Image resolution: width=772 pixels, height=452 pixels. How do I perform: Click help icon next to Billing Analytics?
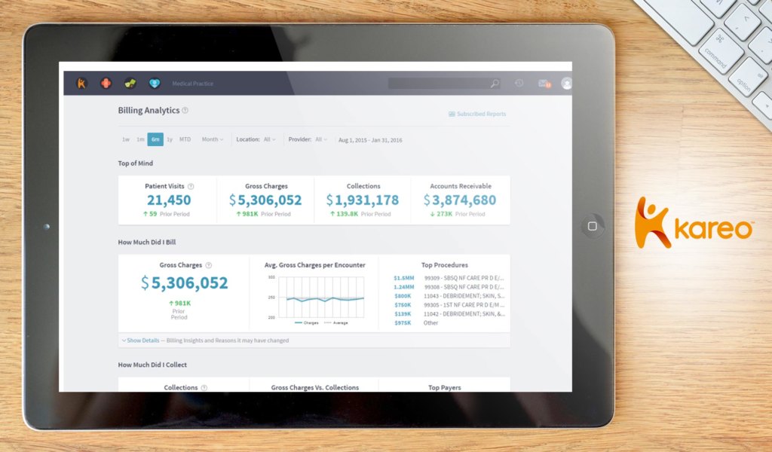185,111
